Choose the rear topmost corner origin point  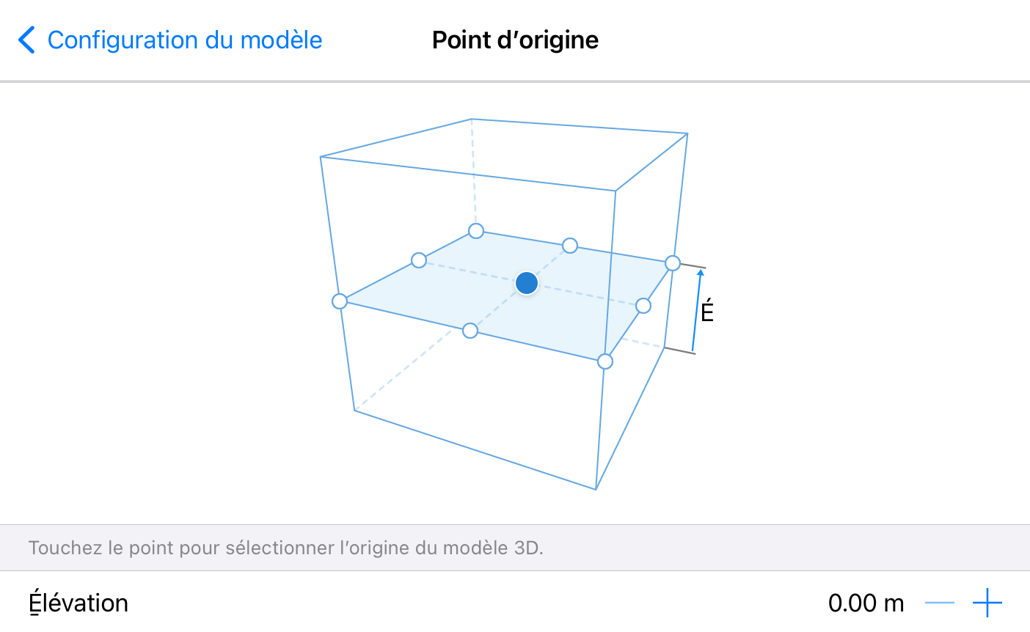pyautogui.click(x=476, y=232)
